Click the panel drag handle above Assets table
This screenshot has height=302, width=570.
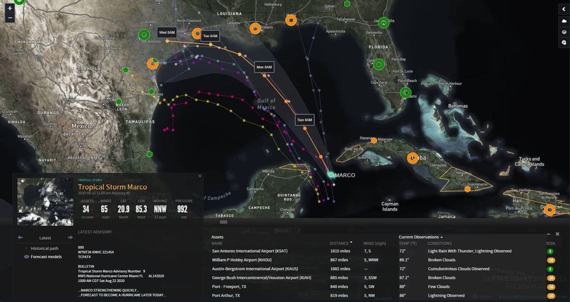coord(223,222)
